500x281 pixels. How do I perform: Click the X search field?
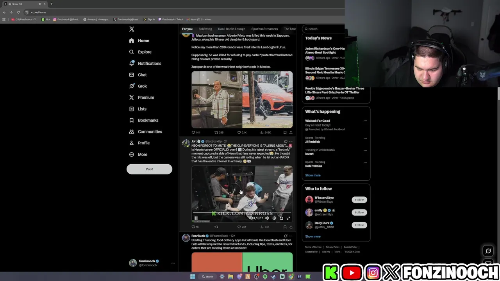pos(324,29)
